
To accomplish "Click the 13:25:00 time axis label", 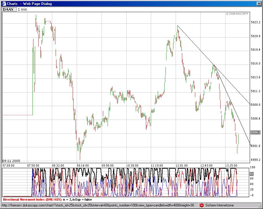I will pyautogui.click(x=231, y=165).
